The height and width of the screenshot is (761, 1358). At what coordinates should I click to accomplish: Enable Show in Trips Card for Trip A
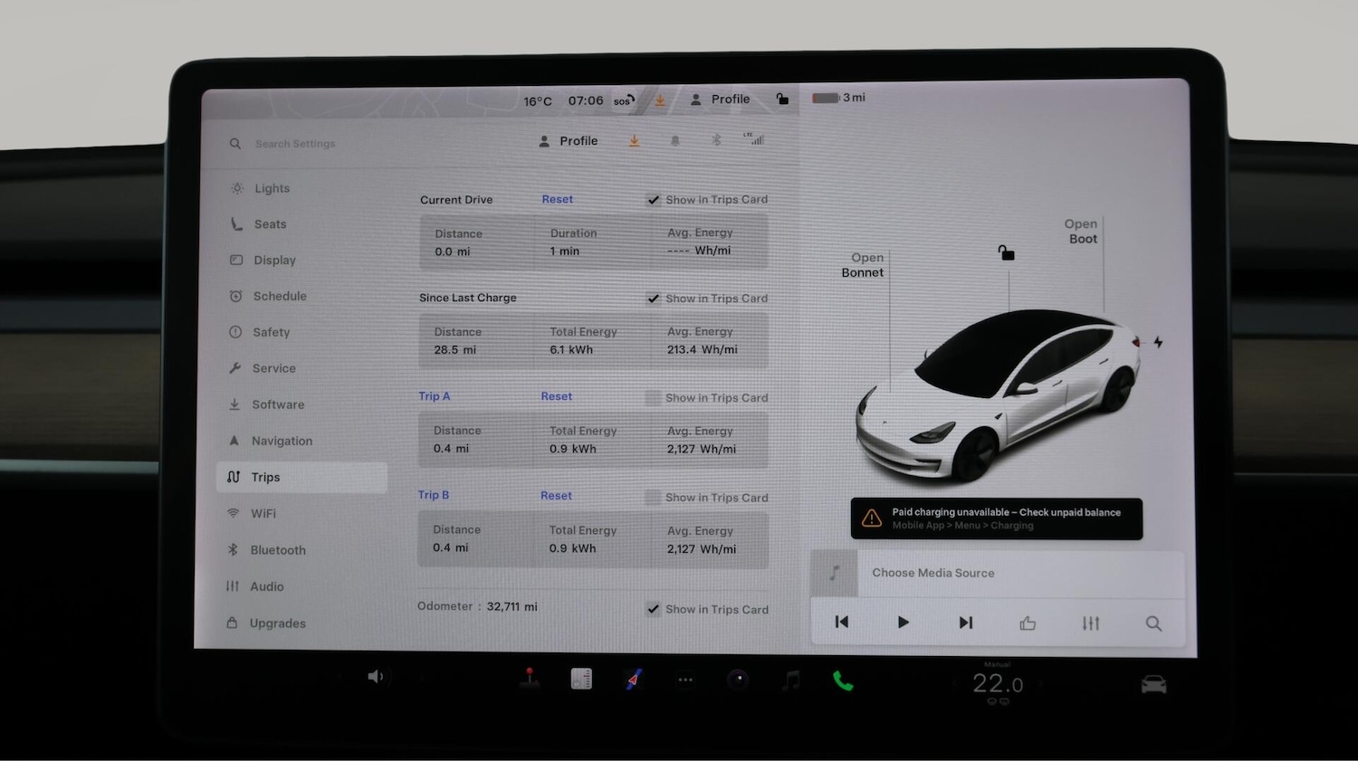click(653, 398)
